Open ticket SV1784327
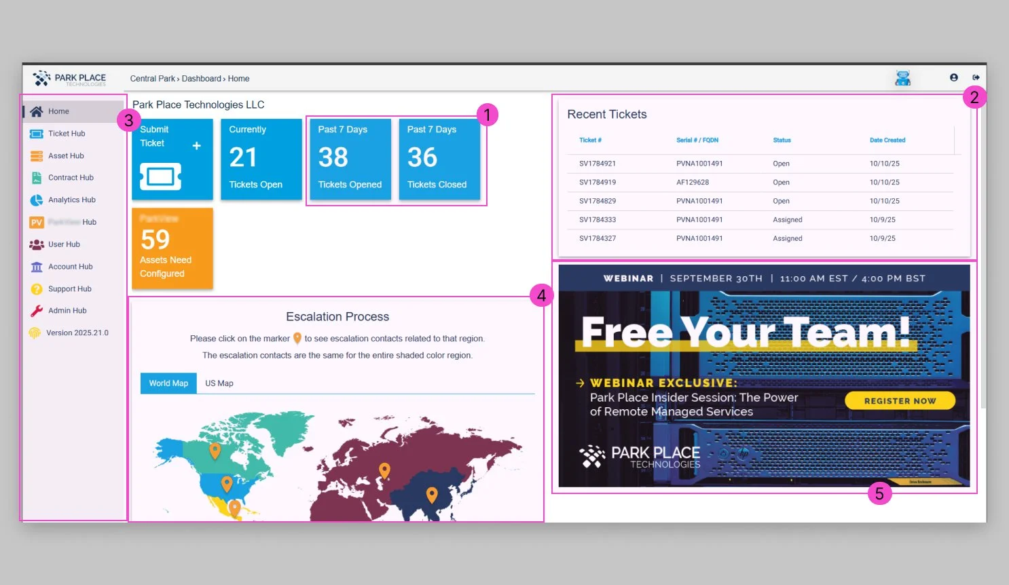This screenshot has width=1009, height=585. point(598,239)
